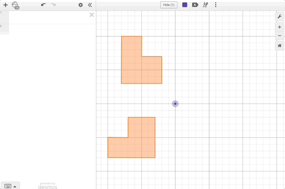Open the settings gear menu
The height and width of the screenshot is (189, 285).
(x=81, y=5)
